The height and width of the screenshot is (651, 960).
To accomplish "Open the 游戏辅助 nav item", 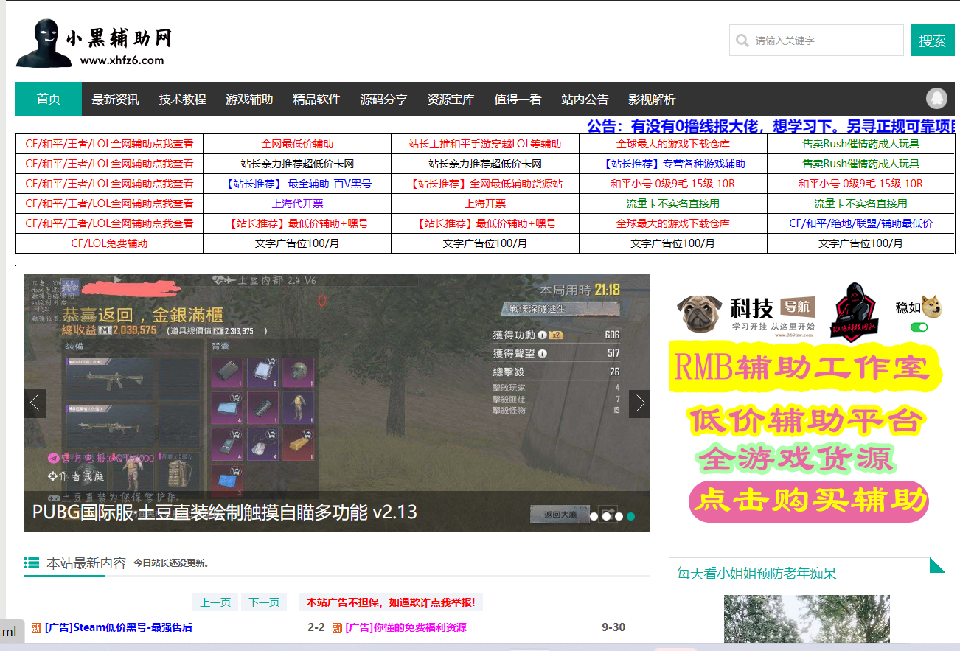I will click(x=249, y=99).
